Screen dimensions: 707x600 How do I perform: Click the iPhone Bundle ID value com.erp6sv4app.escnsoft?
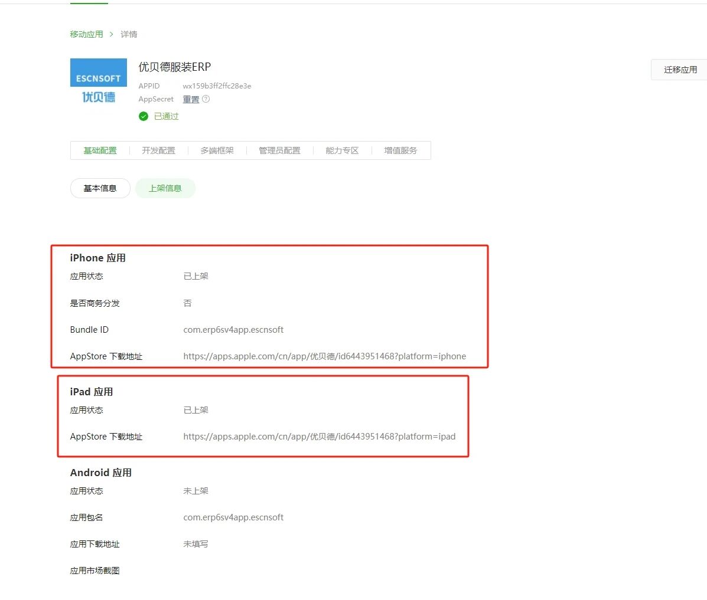point(233,330)
